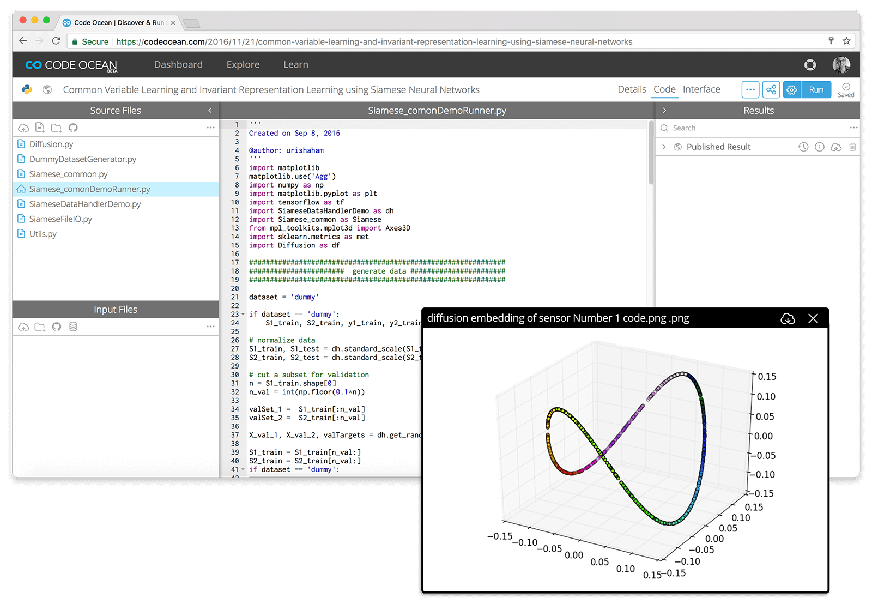Select Diffusion.py in Source Files

tap(51, 144)
